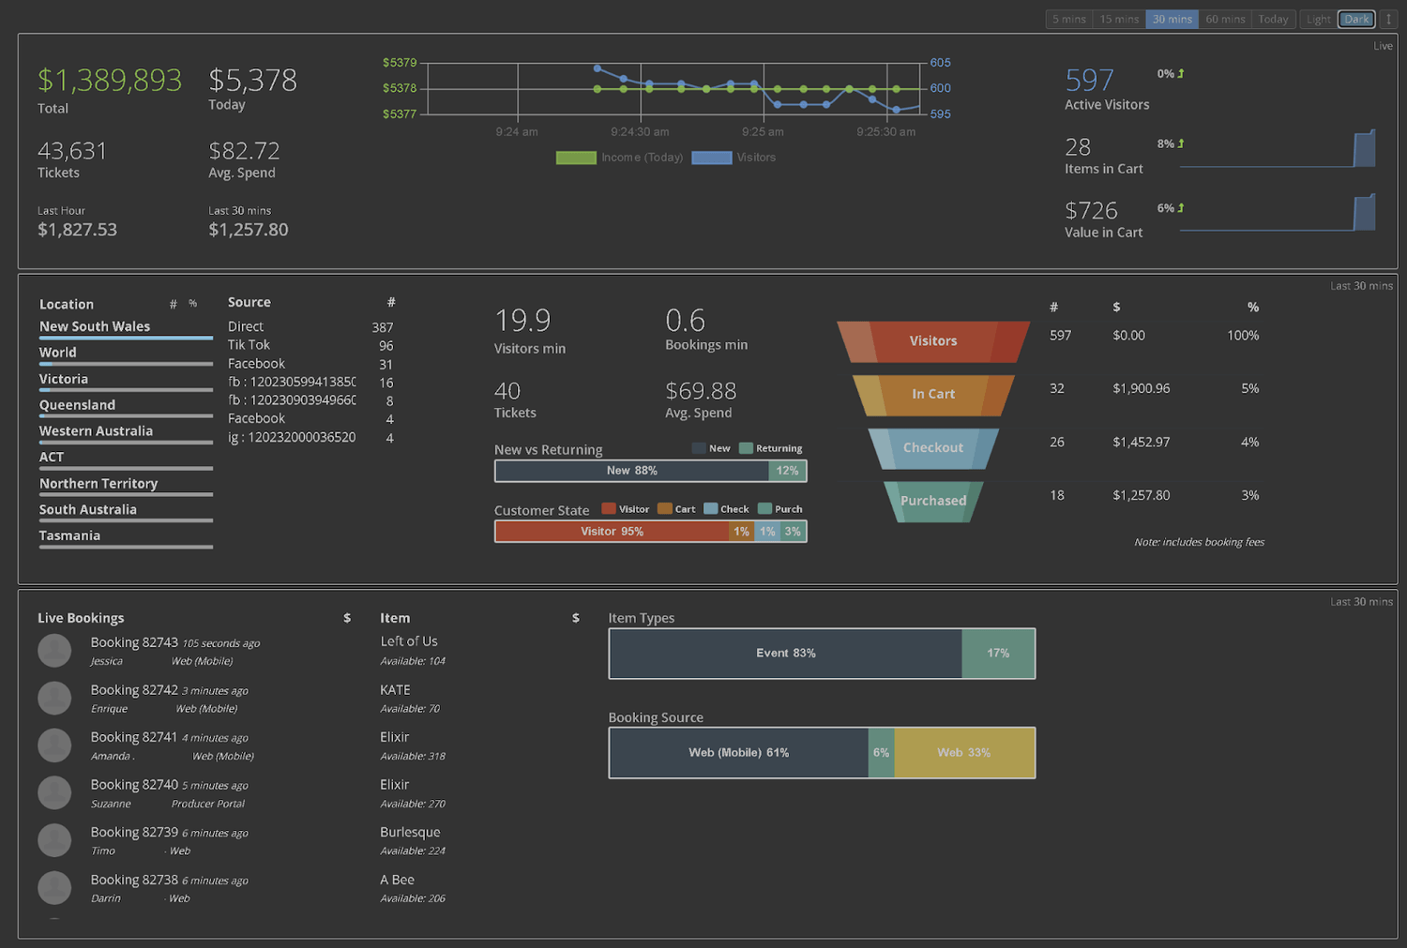The height and width of the screenshot is (948, 1407).
Task: Toggle the Returning legend indicator
Action: (747, 448)
